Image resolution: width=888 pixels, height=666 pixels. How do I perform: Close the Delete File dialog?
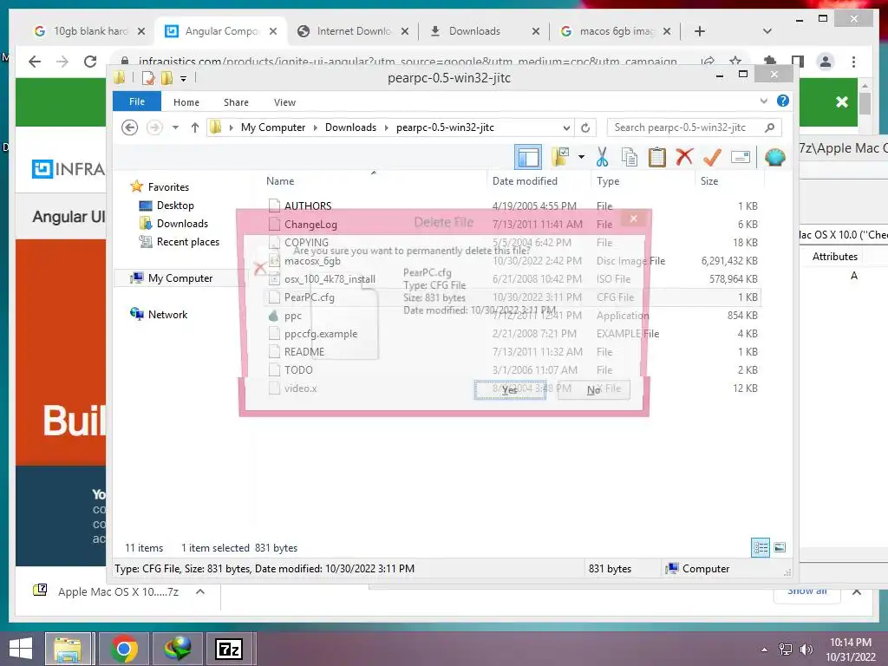pyautogui.click(x=634, y=218)
